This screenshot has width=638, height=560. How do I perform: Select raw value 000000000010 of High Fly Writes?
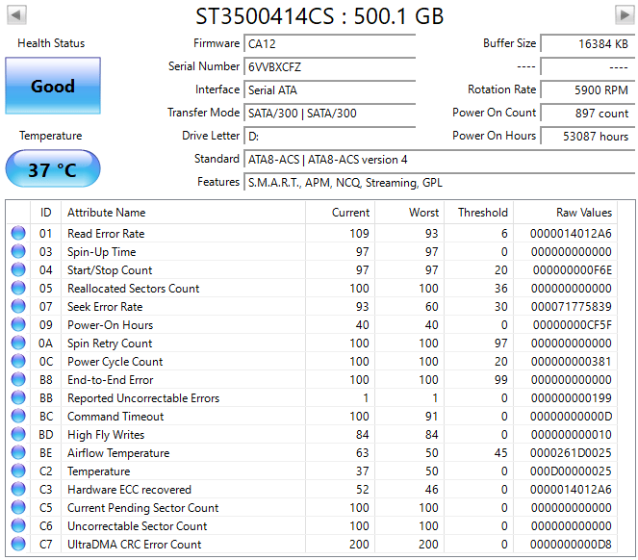(x=571, y=435)
